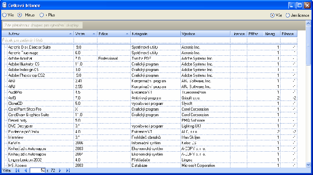
Task: Jump to last record icon
Action: point(68,170)
